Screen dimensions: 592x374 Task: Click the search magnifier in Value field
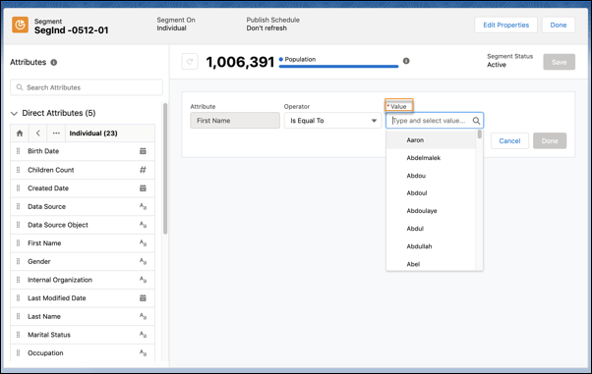[476, 121]
